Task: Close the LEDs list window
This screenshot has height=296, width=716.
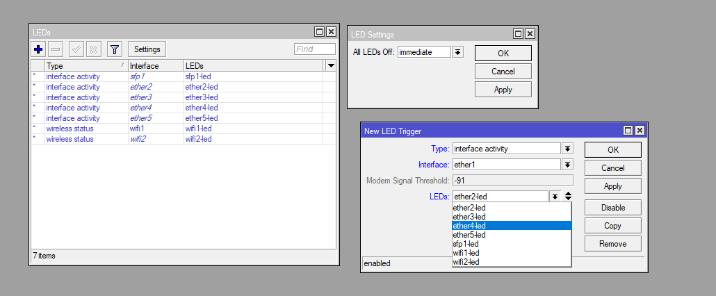Action: (x=331, y=32)
